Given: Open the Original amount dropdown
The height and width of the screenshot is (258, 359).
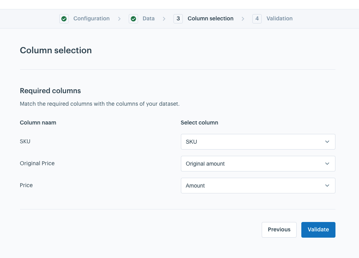Looking at the screenshot, I should point(258,164).
